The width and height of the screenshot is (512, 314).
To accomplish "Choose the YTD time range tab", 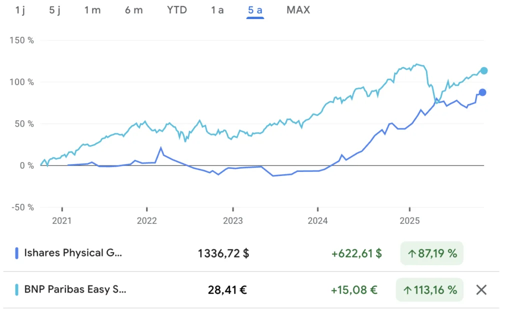I will tap(177, 10).
